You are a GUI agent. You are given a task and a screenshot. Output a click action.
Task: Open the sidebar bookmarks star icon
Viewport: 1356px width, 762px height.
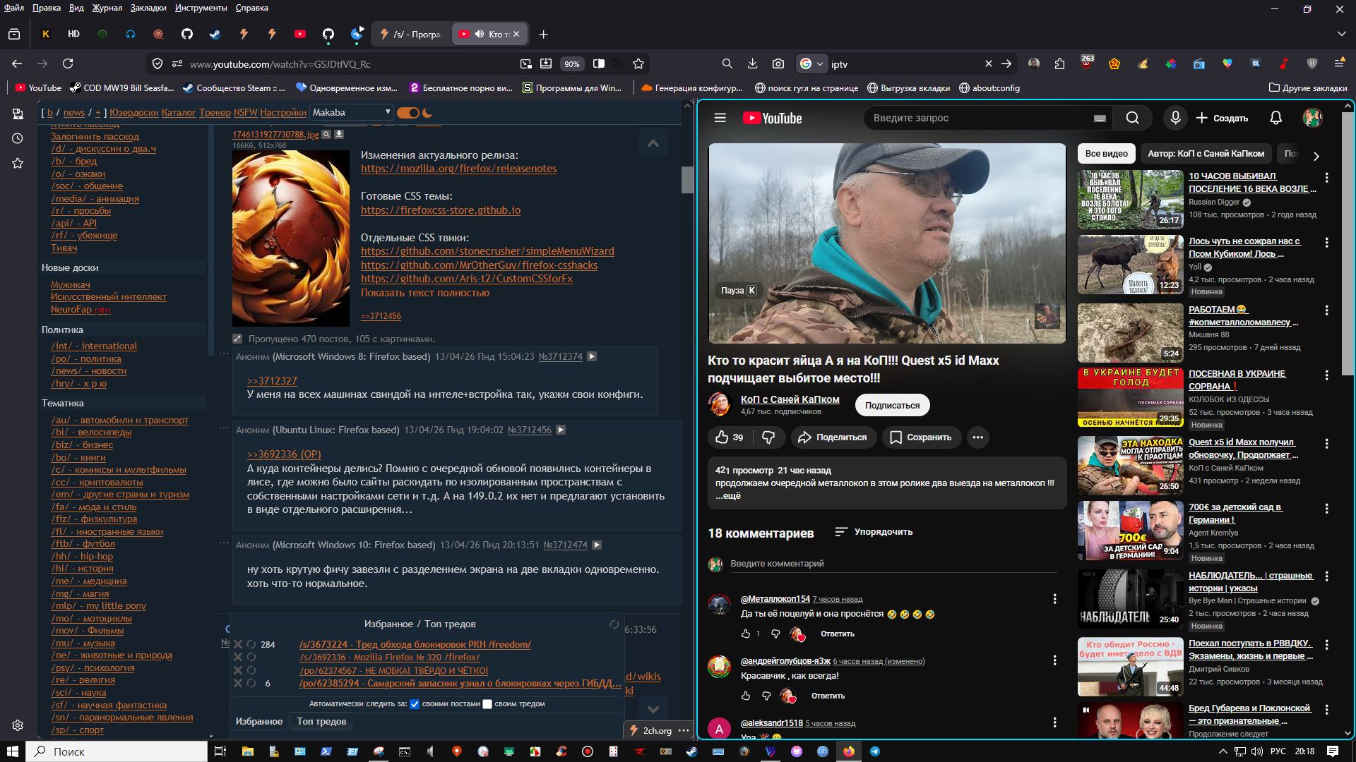coord(18,163)
